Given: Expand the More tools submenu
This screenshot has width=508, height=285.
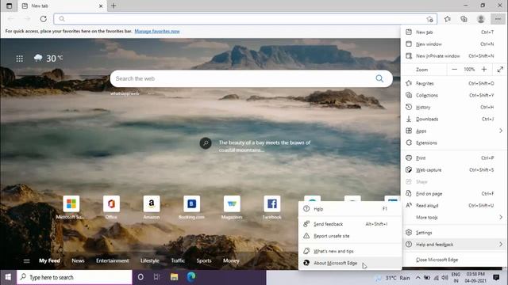Looking at the screenshot, I should [x=454, y=218].
